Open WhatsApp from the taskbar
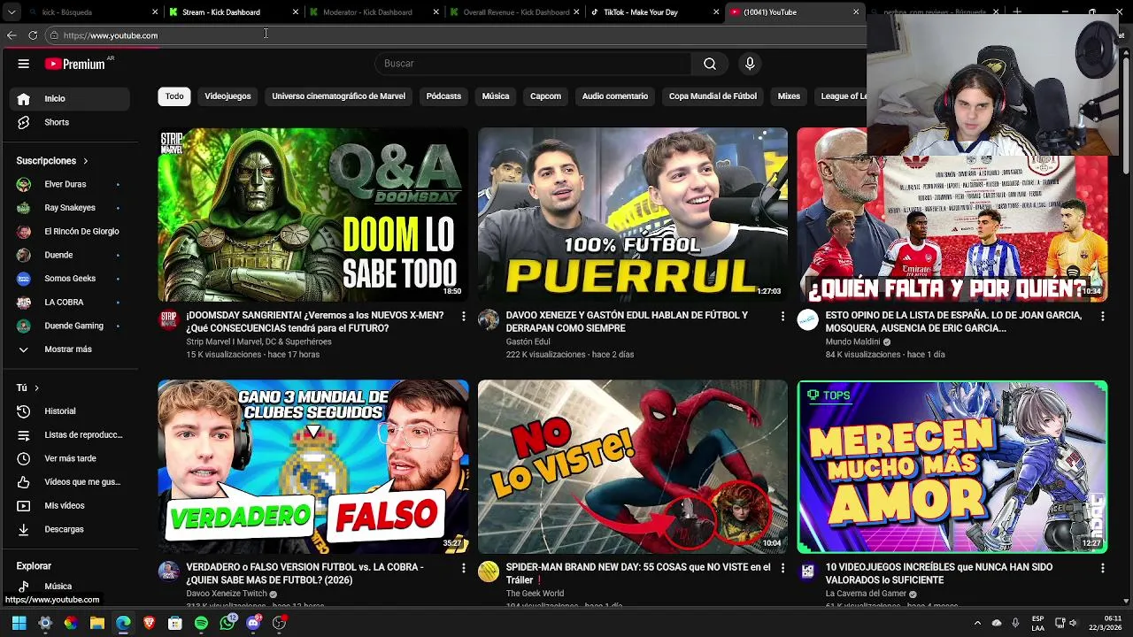Image resolution: width=1133 pixels, height=637 pixels. 227,623
